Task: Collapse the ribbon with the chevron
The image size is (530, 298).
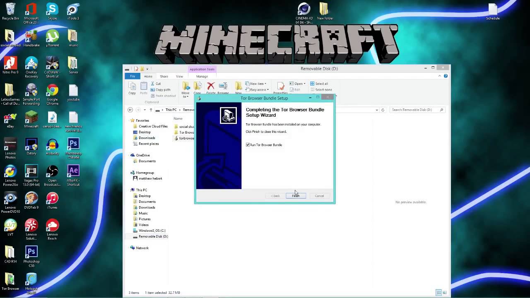Action: 440,76
